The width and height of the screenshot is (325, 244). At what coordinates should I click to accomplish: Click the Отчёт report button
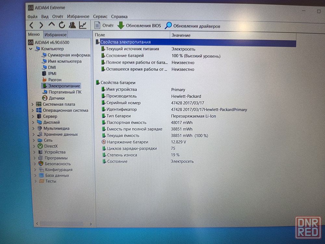tap(104, 25)
